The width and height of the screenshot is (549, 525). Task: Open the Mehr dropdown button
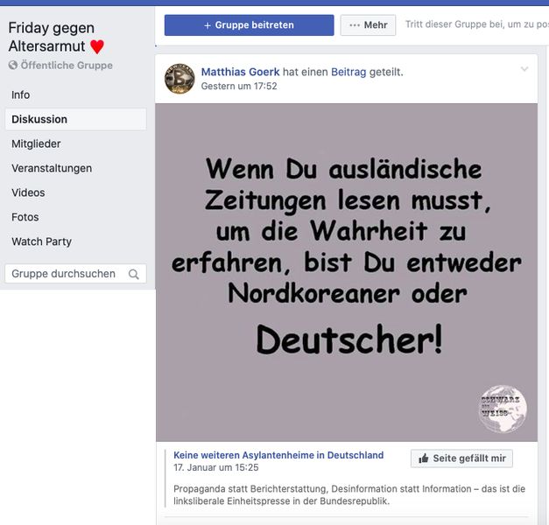tap(368, 25)
